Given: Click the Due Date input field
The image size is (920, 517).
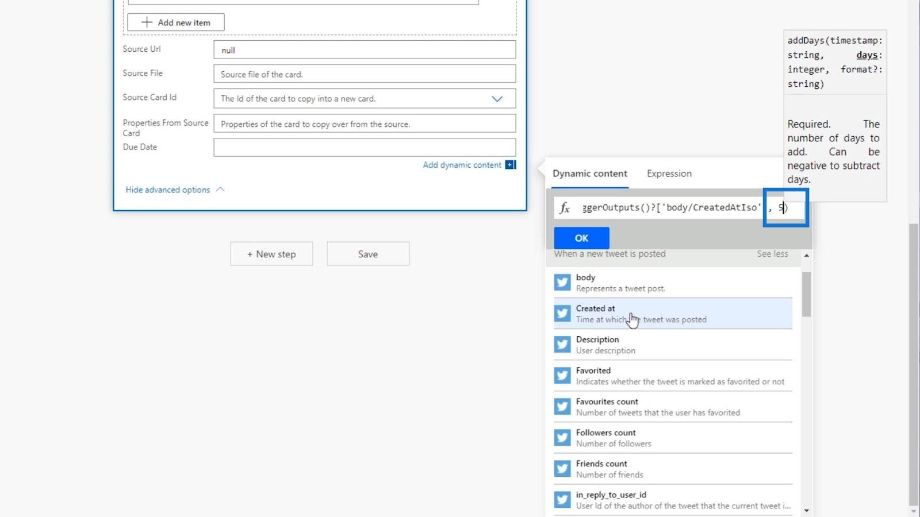Looking at the screenshot, I should (365, 147).
